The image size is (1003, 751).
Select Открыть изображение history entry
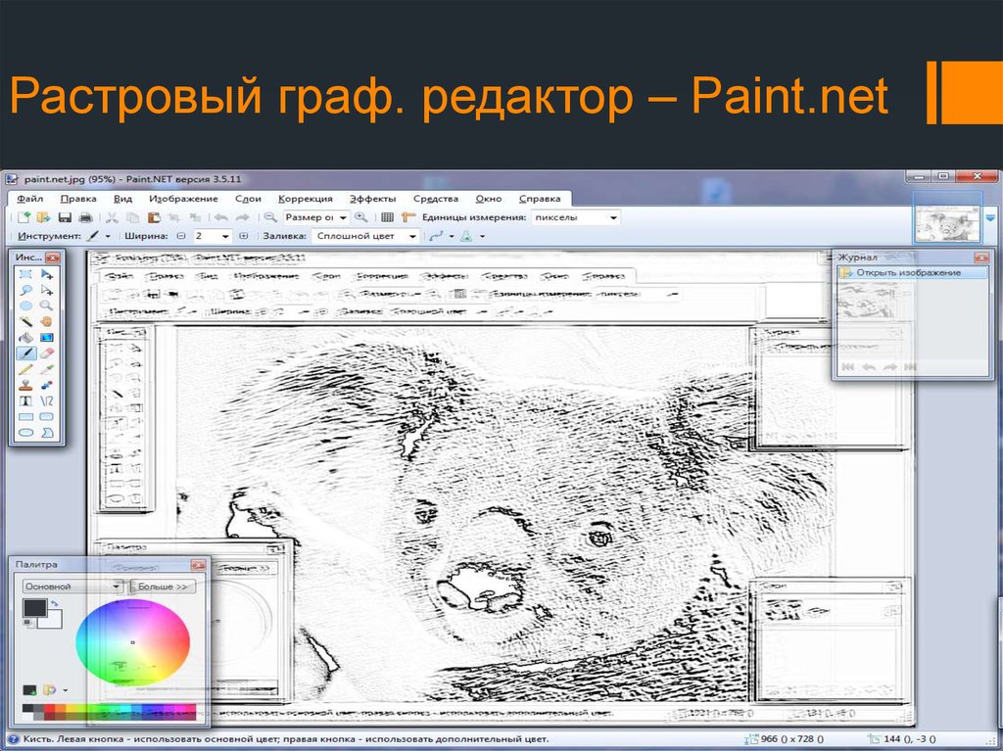point(913,272)
